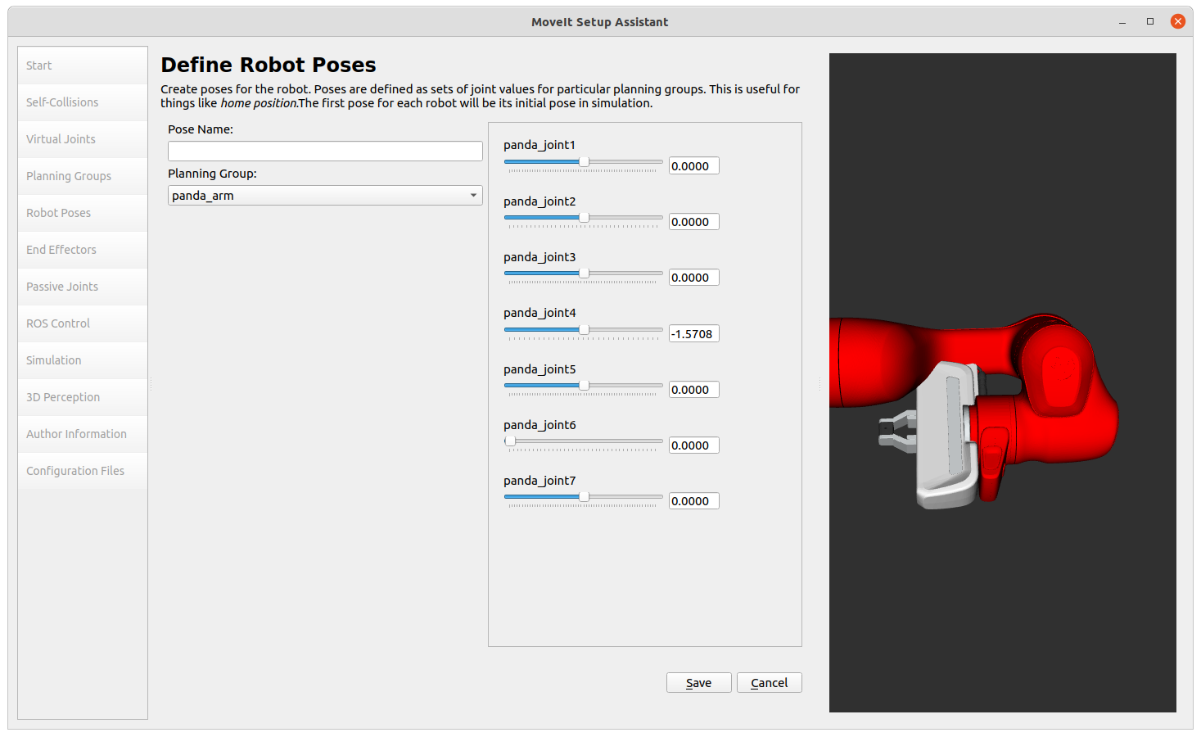
Task: Open the Start sidebar page
Action: tap(83, 66)
